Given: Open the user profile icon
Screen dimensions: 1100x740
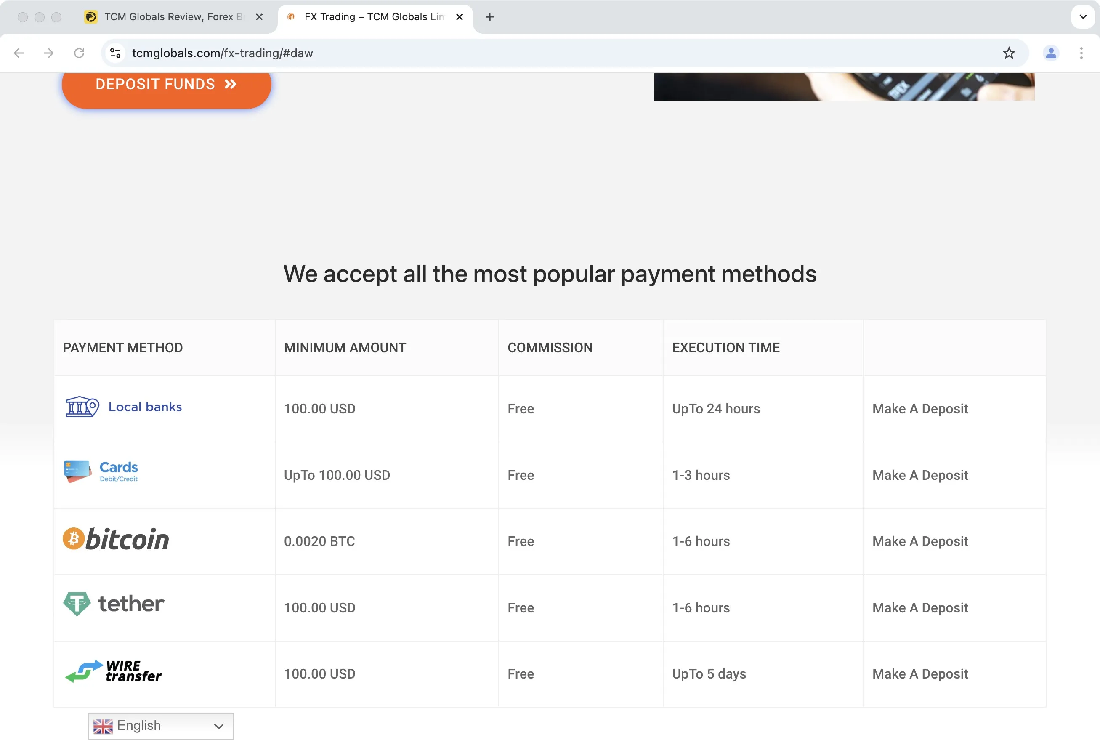Looking at the screenshot, I should point(1051,53).
